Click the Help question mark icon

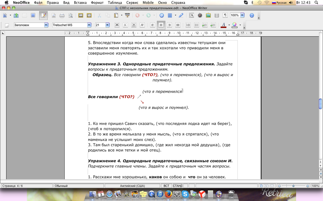pyautogui.click(x=252, y=15)
